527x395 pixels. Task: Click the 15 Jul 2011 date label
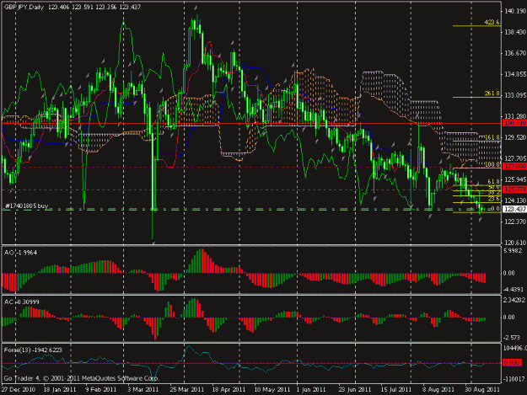[396, 390]
